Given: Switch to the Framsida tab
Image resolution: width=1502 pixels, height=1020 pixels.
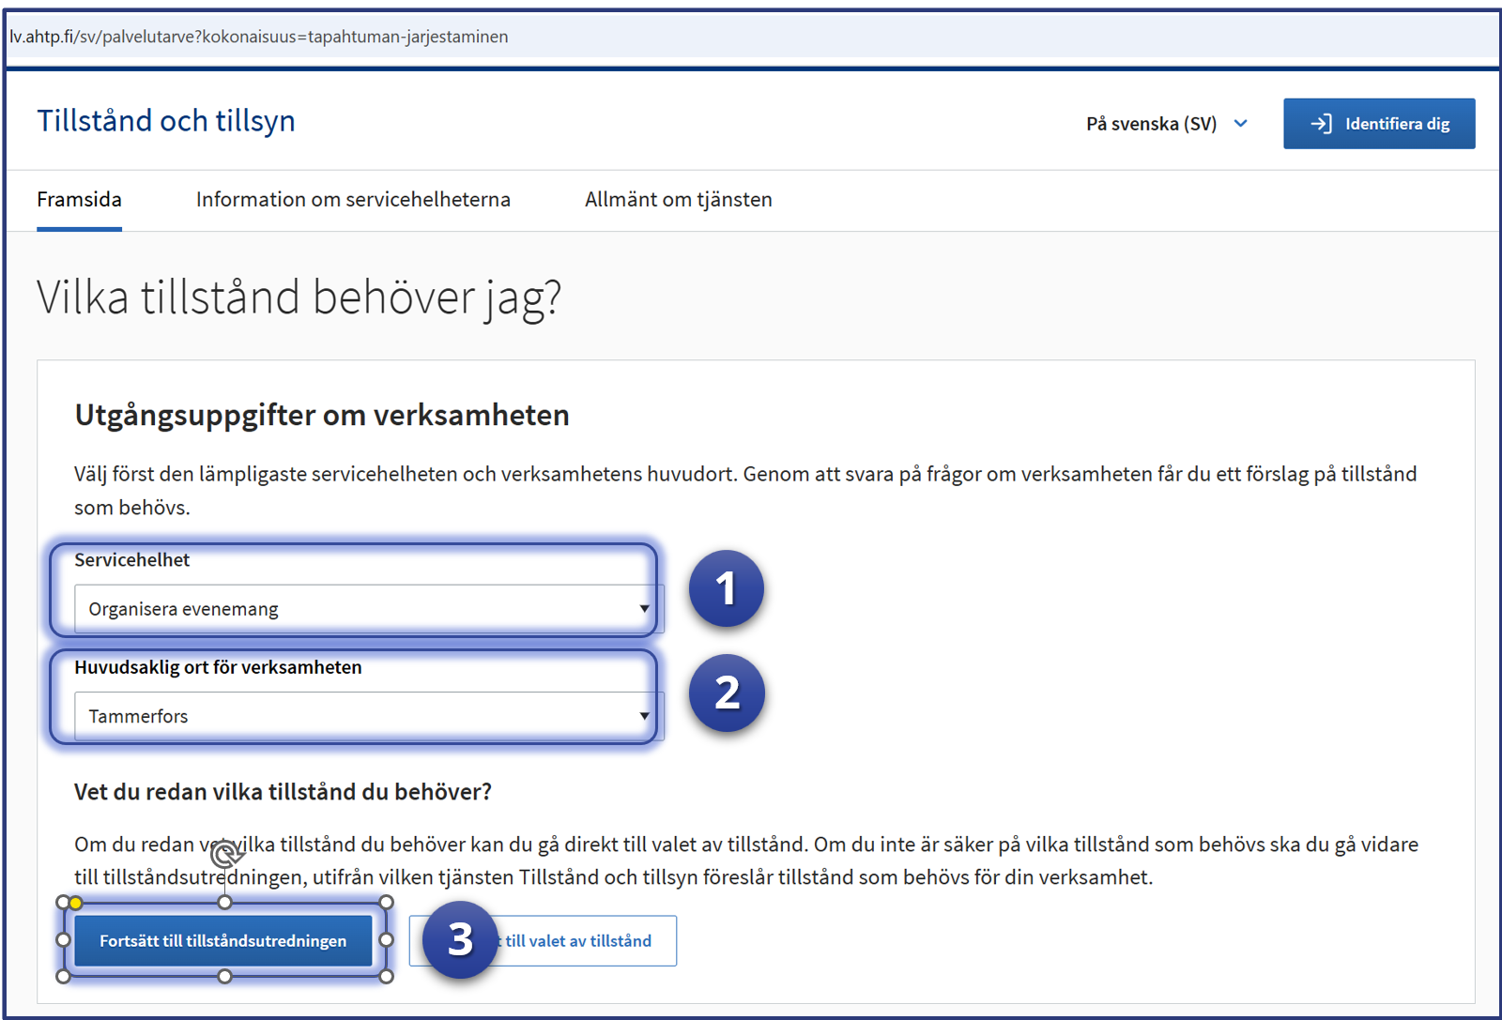Looking at the screenshot, I should click(80, 200).
